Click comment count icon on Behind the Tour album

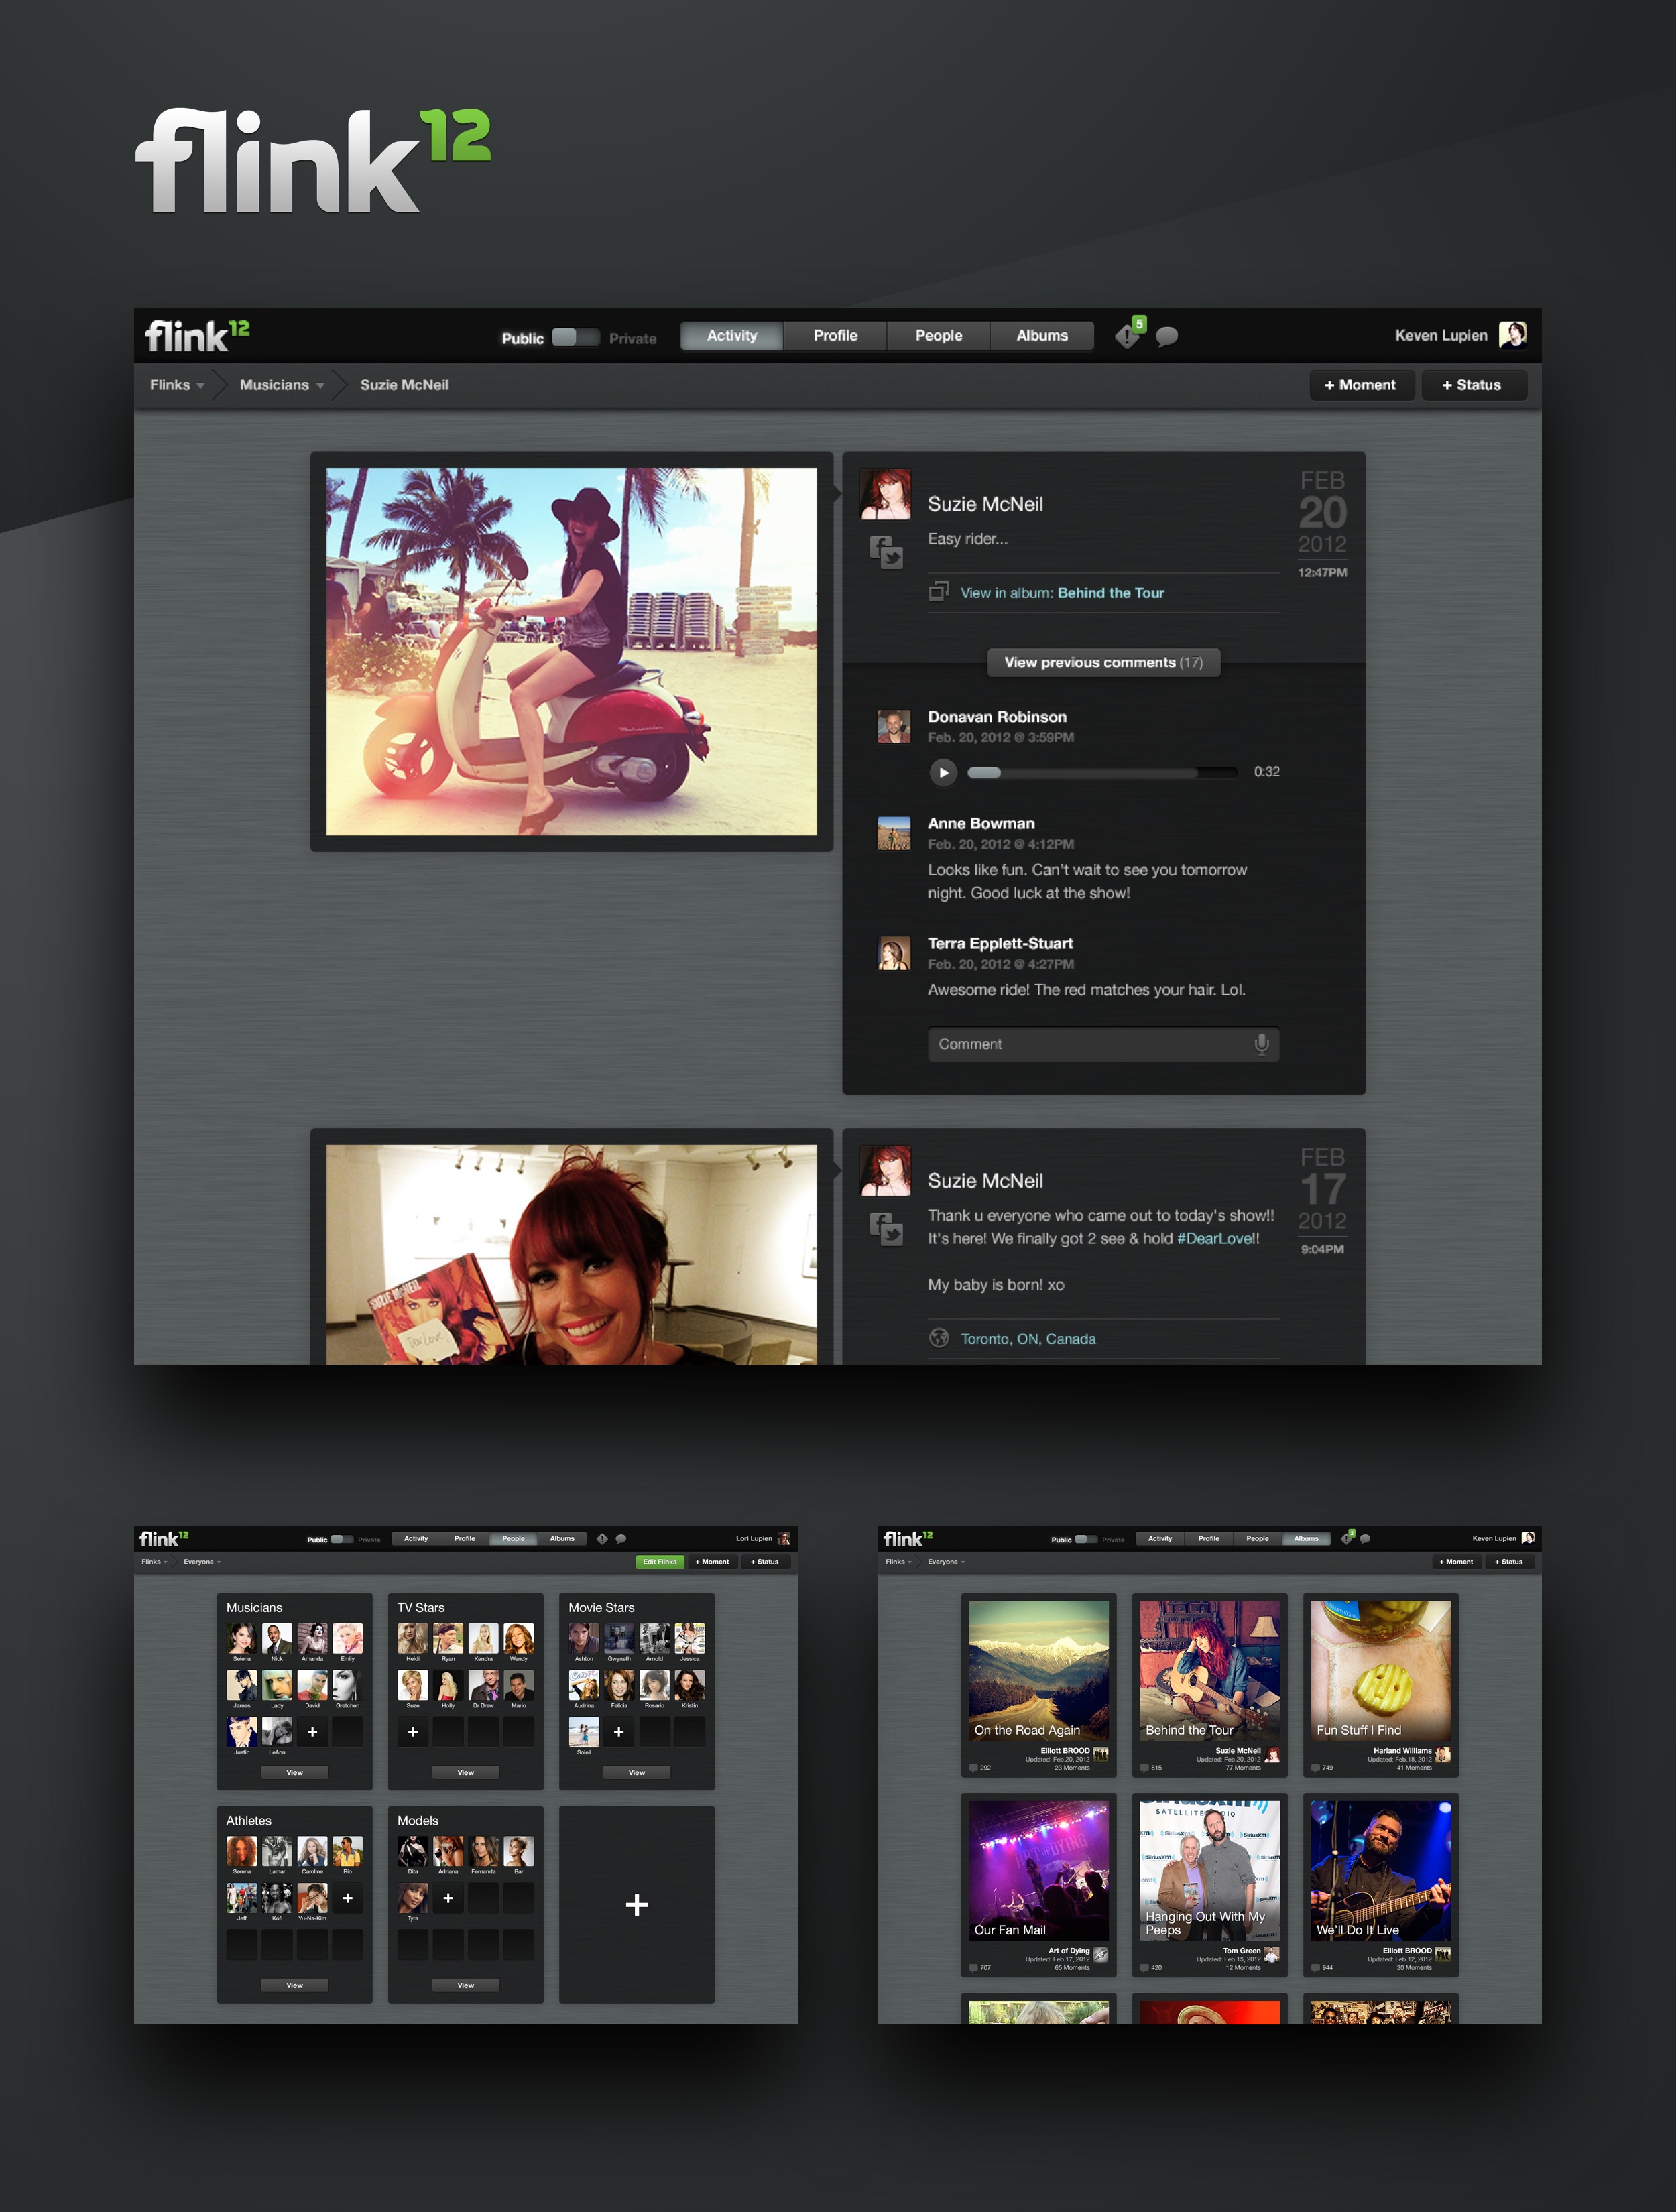(1144, 1768)
